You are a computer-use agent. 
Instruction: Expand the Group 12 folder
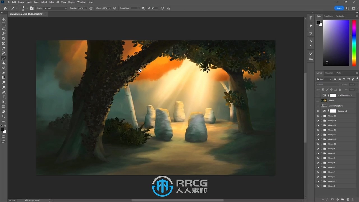(x=322, y=135)
